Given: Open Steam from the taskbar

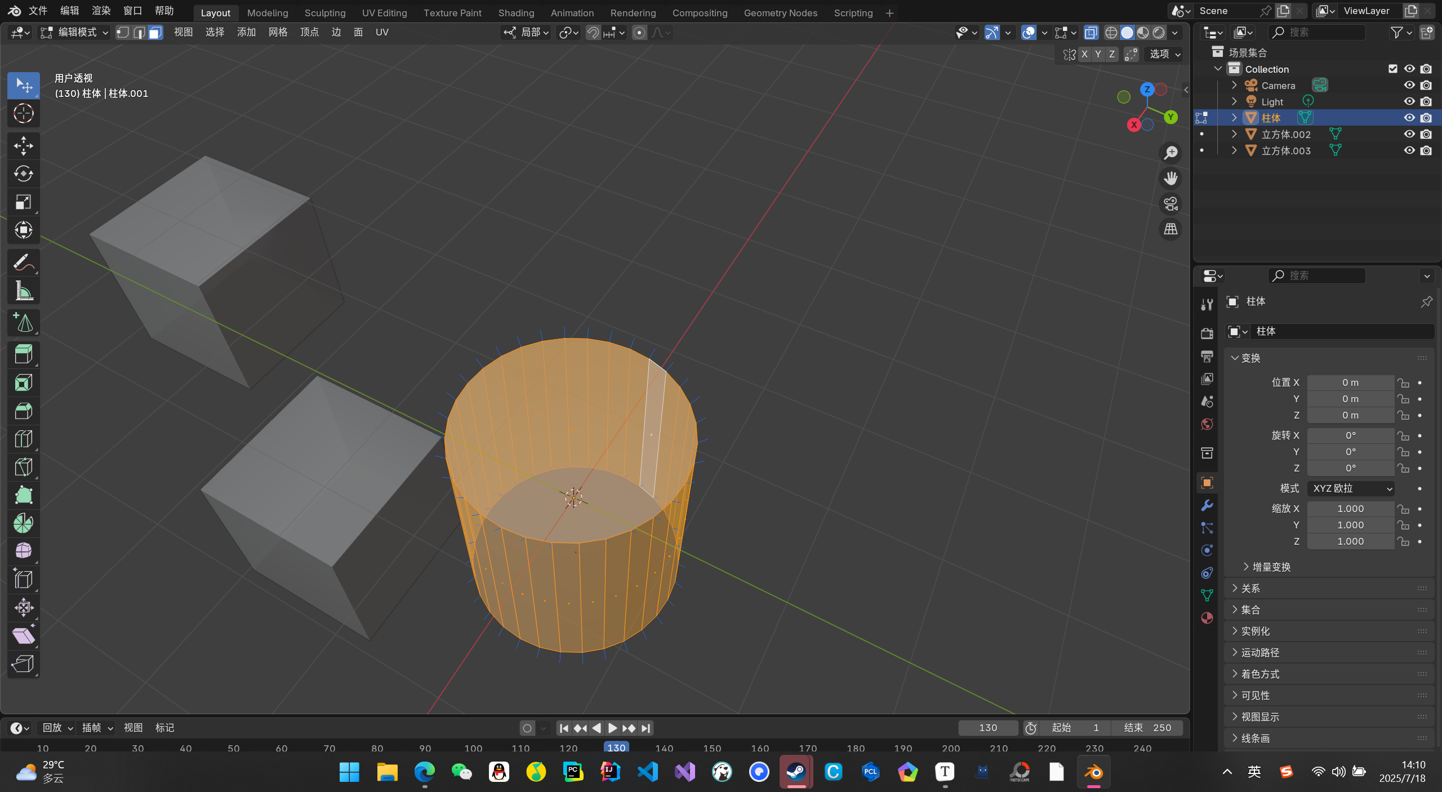Looking at the screenshot, I should coord(796,772).
